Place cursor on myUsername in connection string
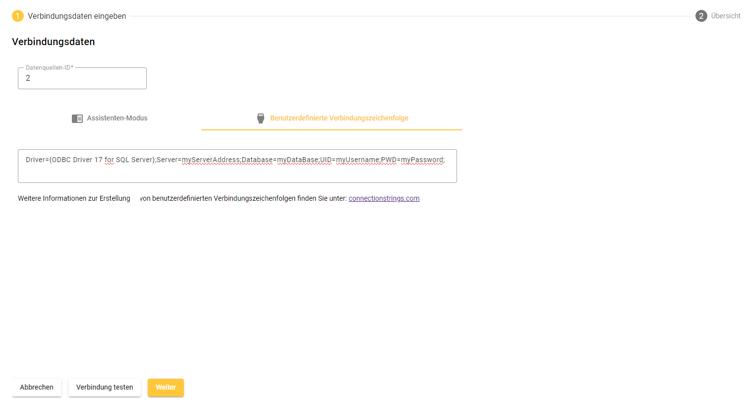 [x=357, y=160]
